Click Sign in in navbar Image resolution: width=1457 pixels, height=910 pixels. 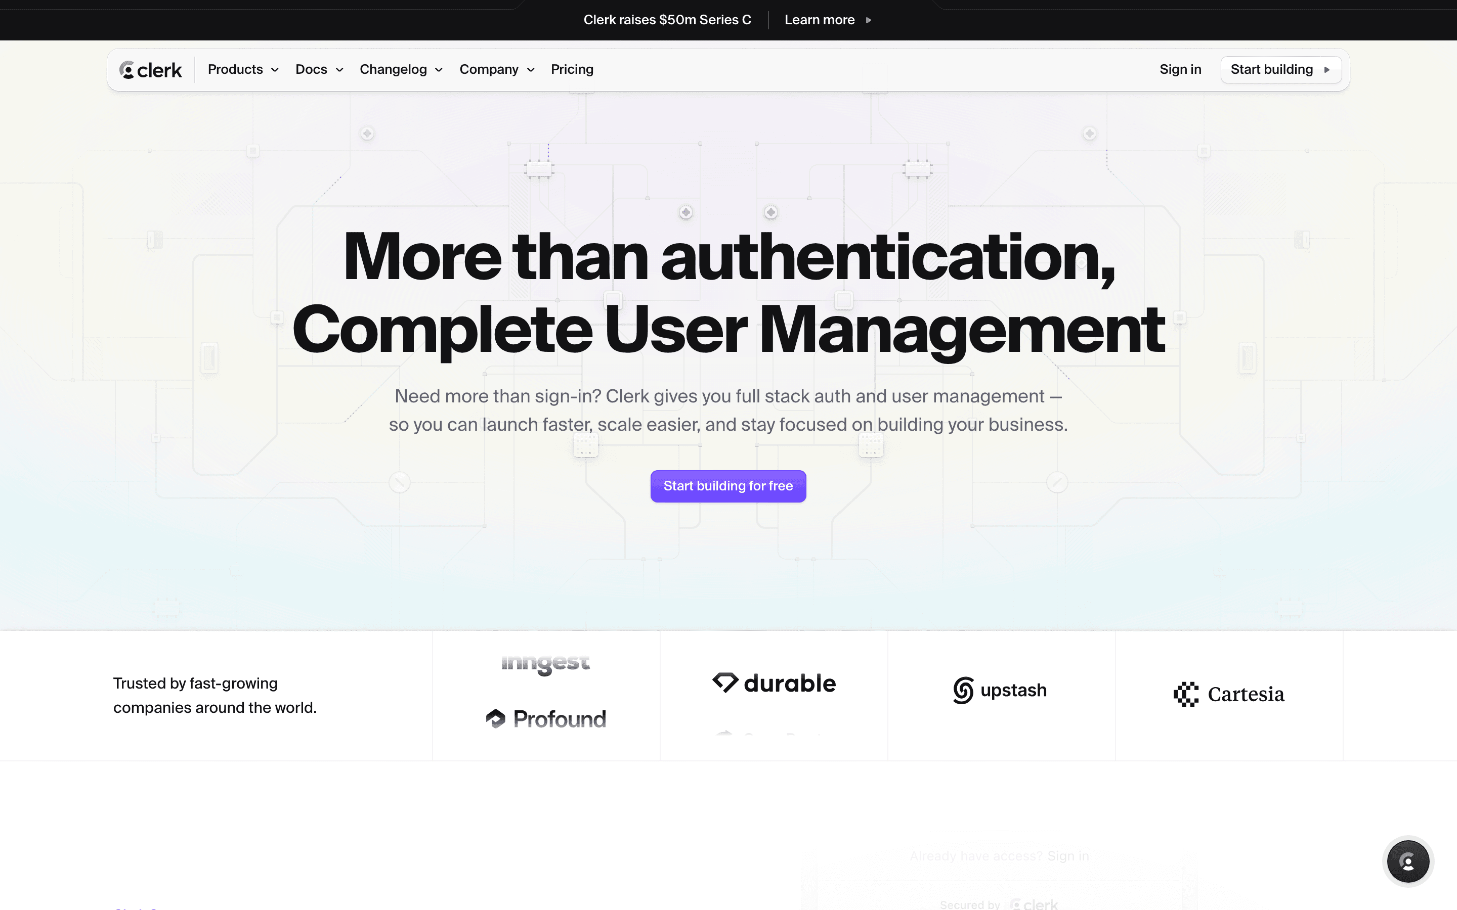pos(1180,70)
